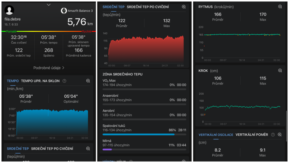
Task: Click the right-edge vertical scrollbar
Action: click(x=286, y=126)
